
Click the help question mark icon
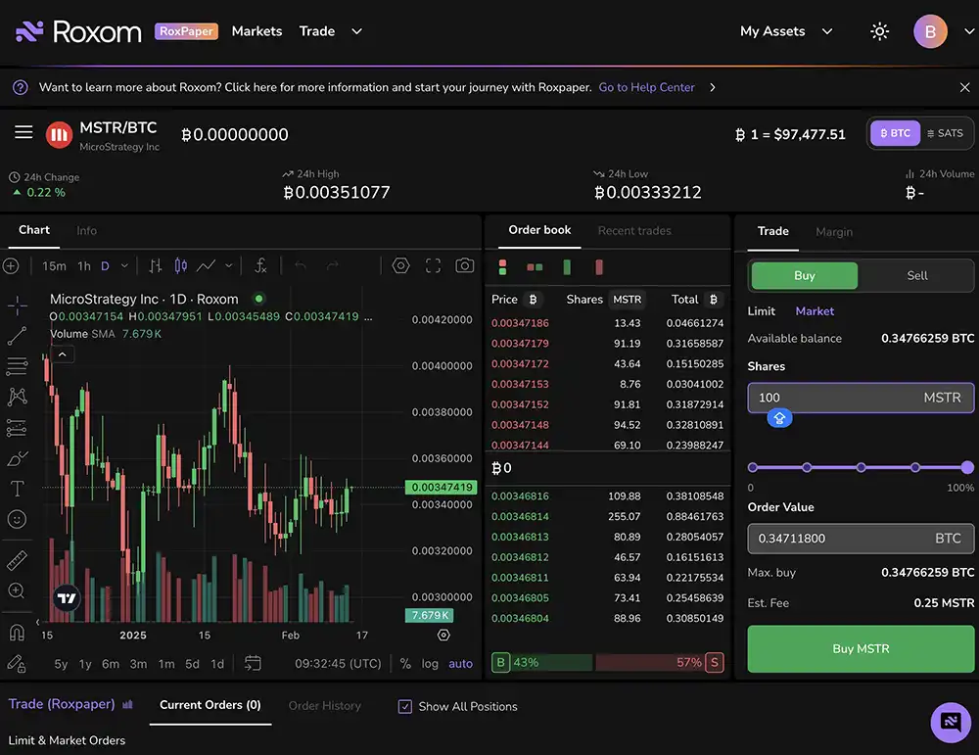tap(20, 87)
